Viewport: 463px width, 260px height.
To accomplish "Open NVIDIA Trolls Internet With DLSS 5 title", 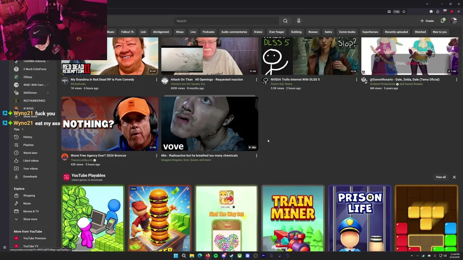I will [295, 79].
